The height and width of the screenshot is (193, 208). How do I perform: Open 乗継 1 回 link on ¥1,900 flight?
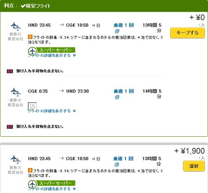click(x=123, y=158)
